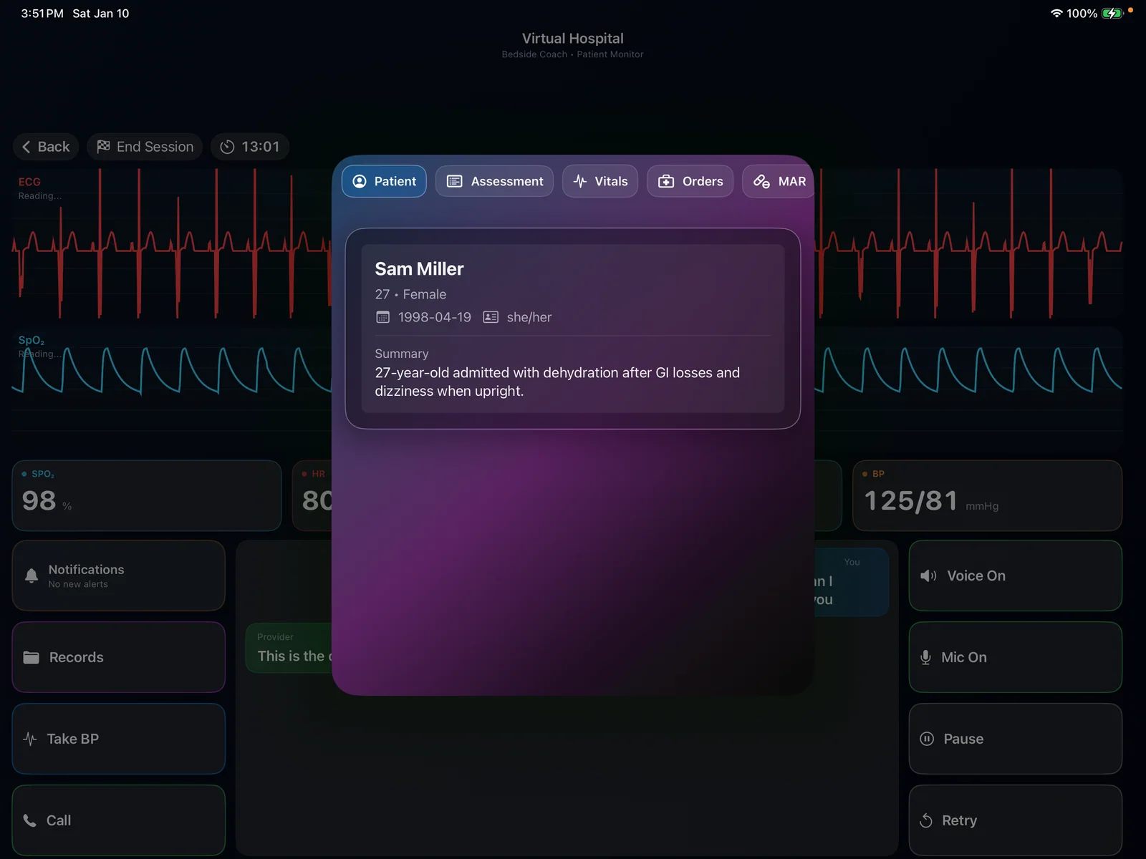Select the BP 125/81 mmHg card
The image size is (1146, 859).
pos(987,495)
